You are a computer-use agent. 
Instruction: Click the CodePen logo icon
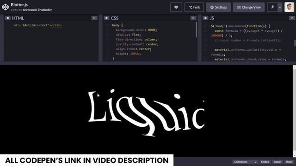click(5, 7)
